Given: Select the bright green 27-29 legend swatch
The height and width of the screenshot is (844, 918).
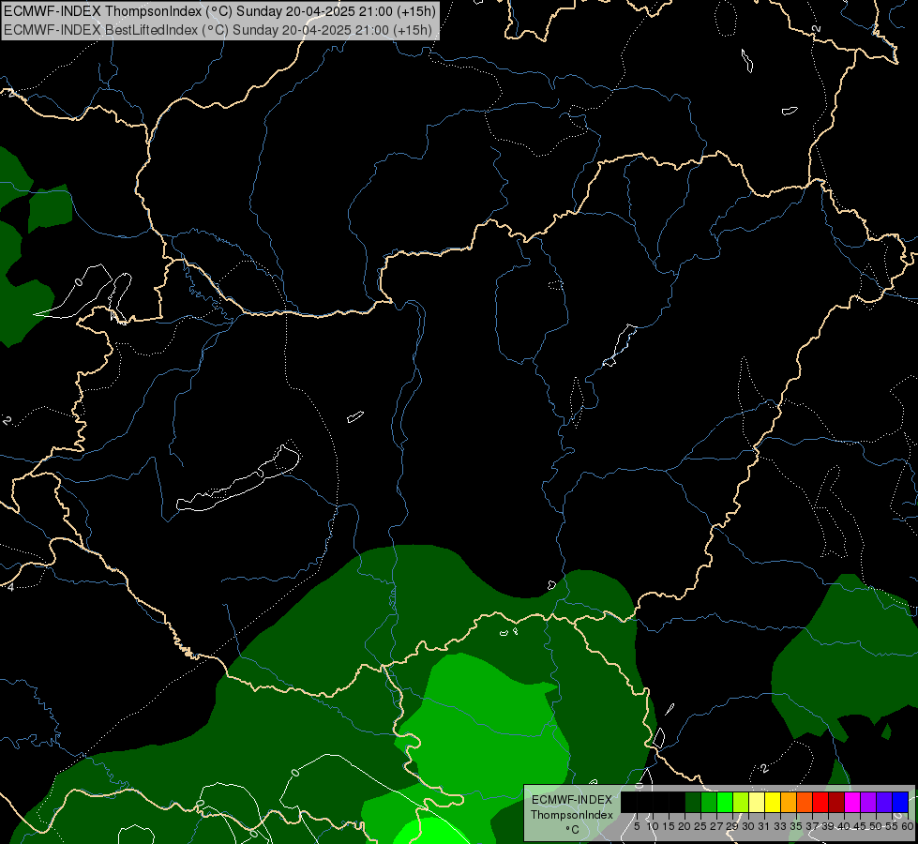Looking at the screenshot, I should 726,802.
